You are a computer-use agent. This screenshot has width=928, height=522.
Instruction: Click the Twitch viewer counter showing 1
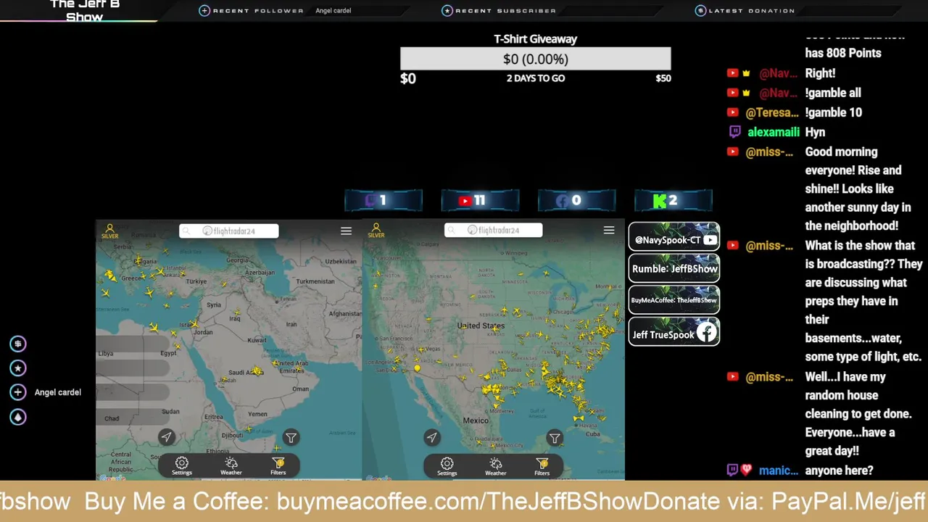tap(384, 201)
